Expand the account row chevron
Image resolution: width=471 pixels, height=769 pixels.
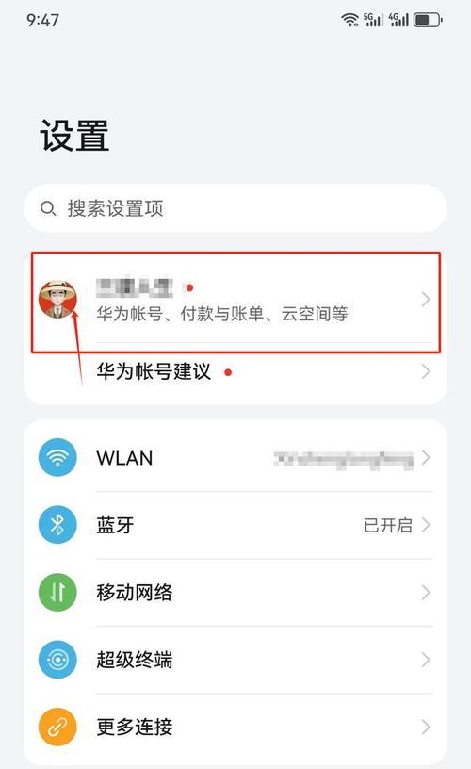[426, 299]
